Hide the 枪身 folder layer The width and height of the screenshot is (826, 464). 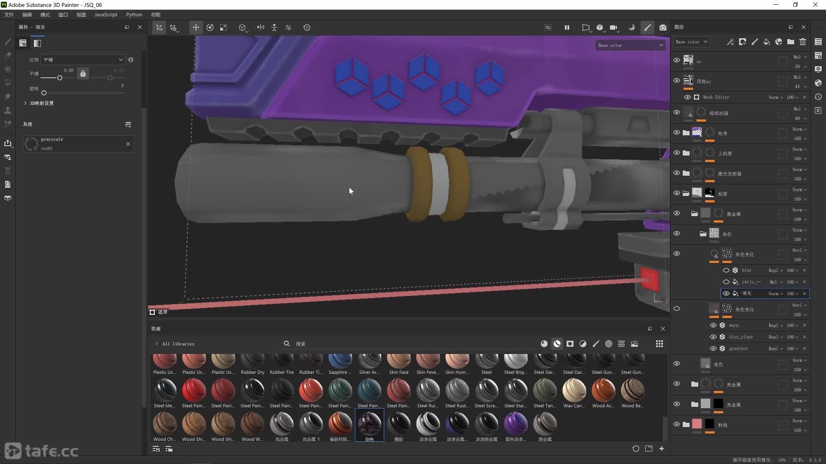click(677, 132)
